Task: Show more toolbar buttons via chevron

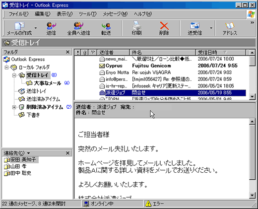Action: pyautogui.click(x=252, y=23)
